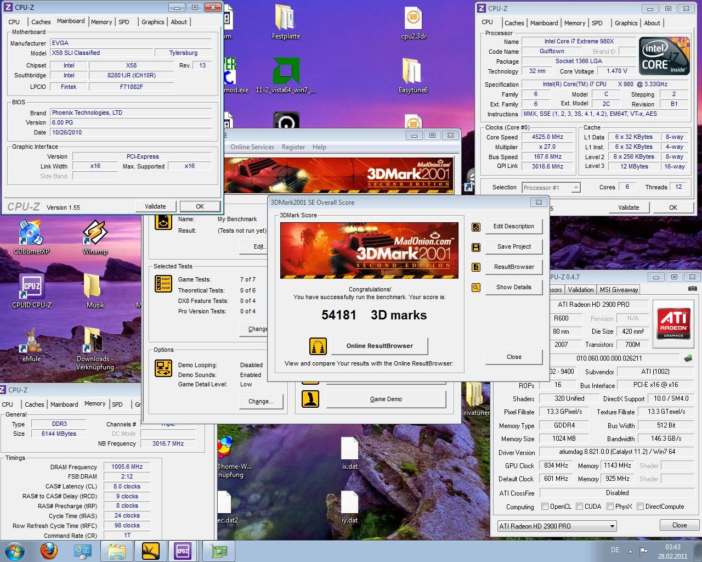This screenshot has height=562, width=702.
Task: Click the ResultBrowser icon beside its button
Action: coord(475,267)
